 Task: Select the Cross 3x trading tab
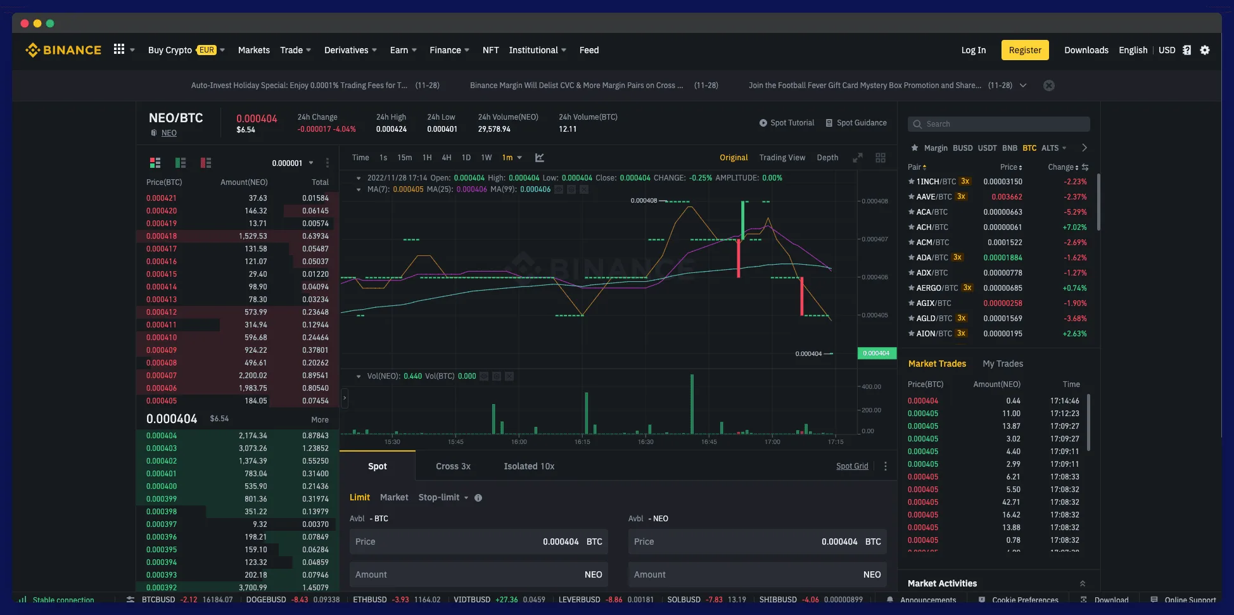pos(452,466)
